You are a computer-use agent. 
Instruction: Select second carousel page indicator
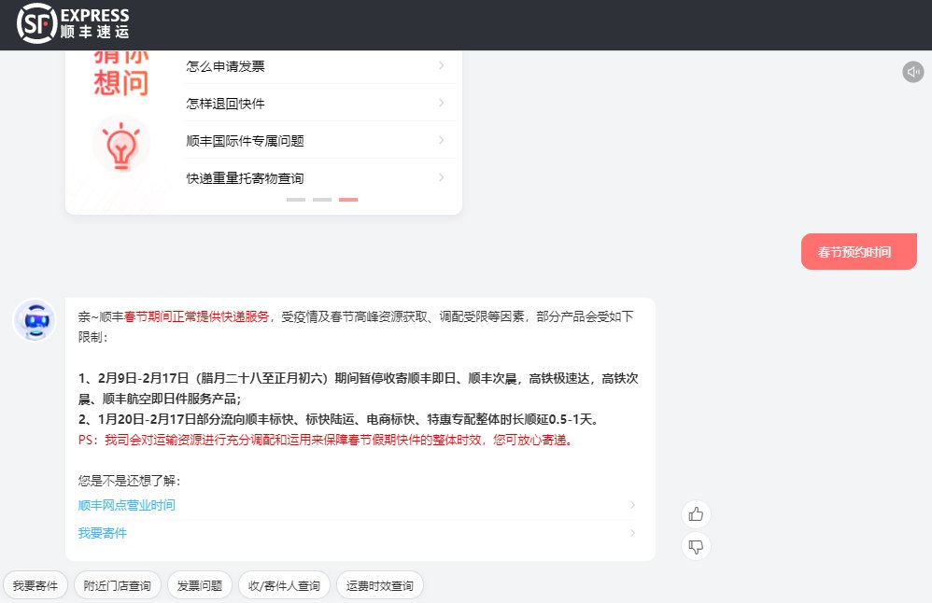point(322,200)
